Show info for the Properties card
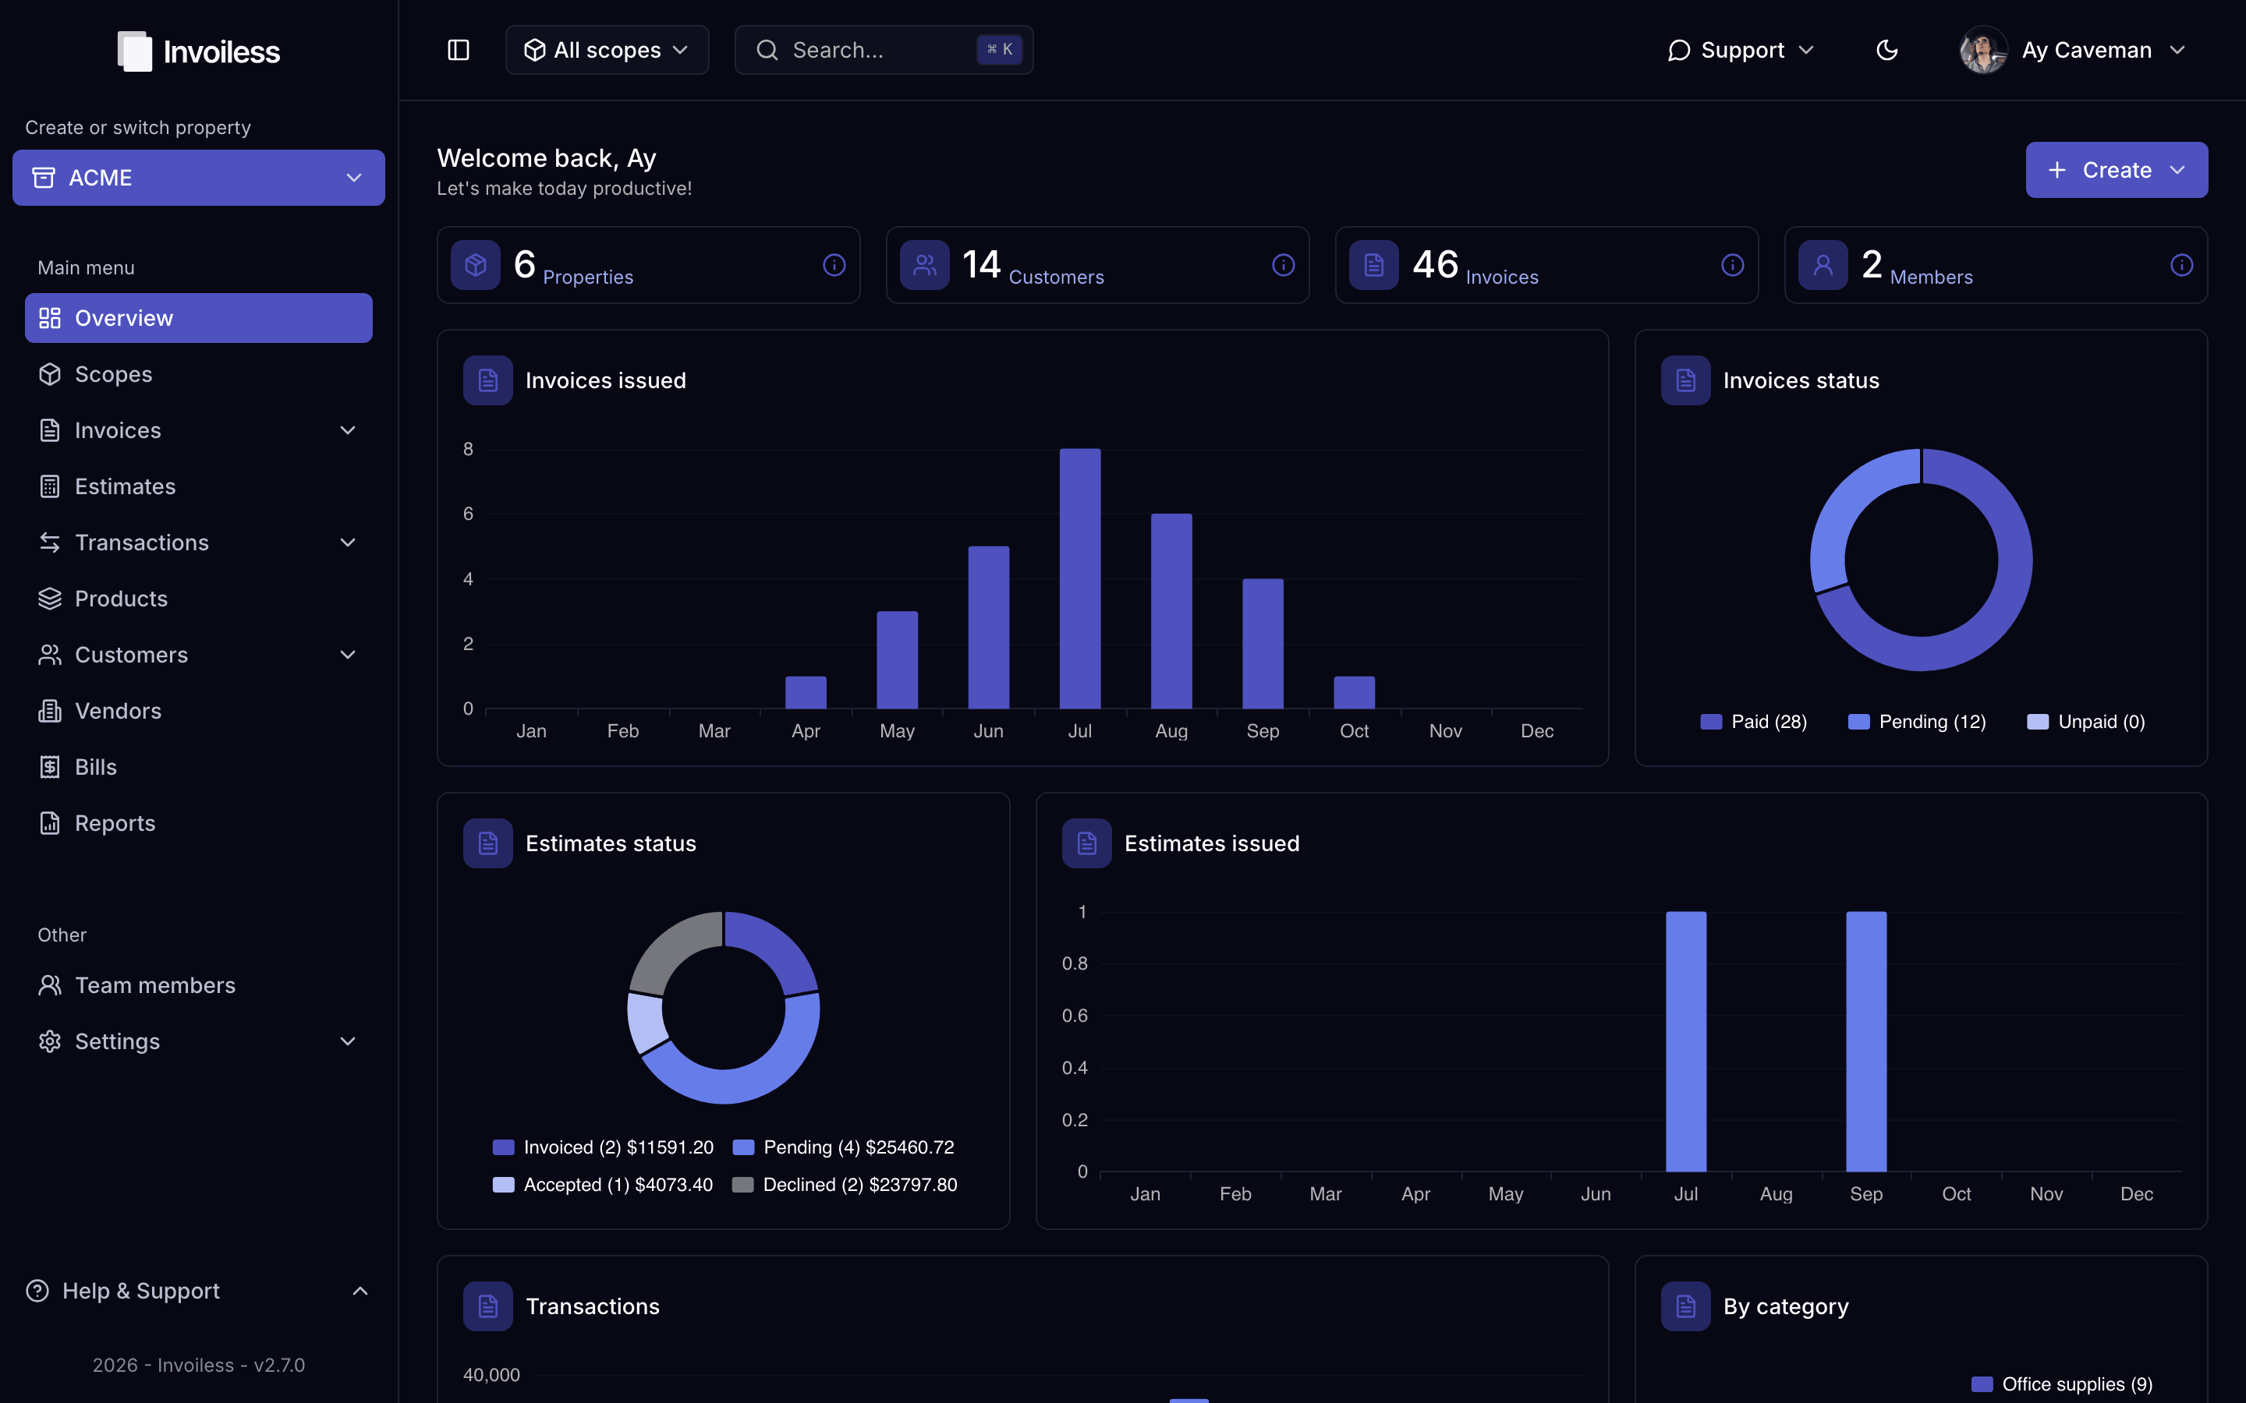 pyautogui.click(x=834, y=265)
